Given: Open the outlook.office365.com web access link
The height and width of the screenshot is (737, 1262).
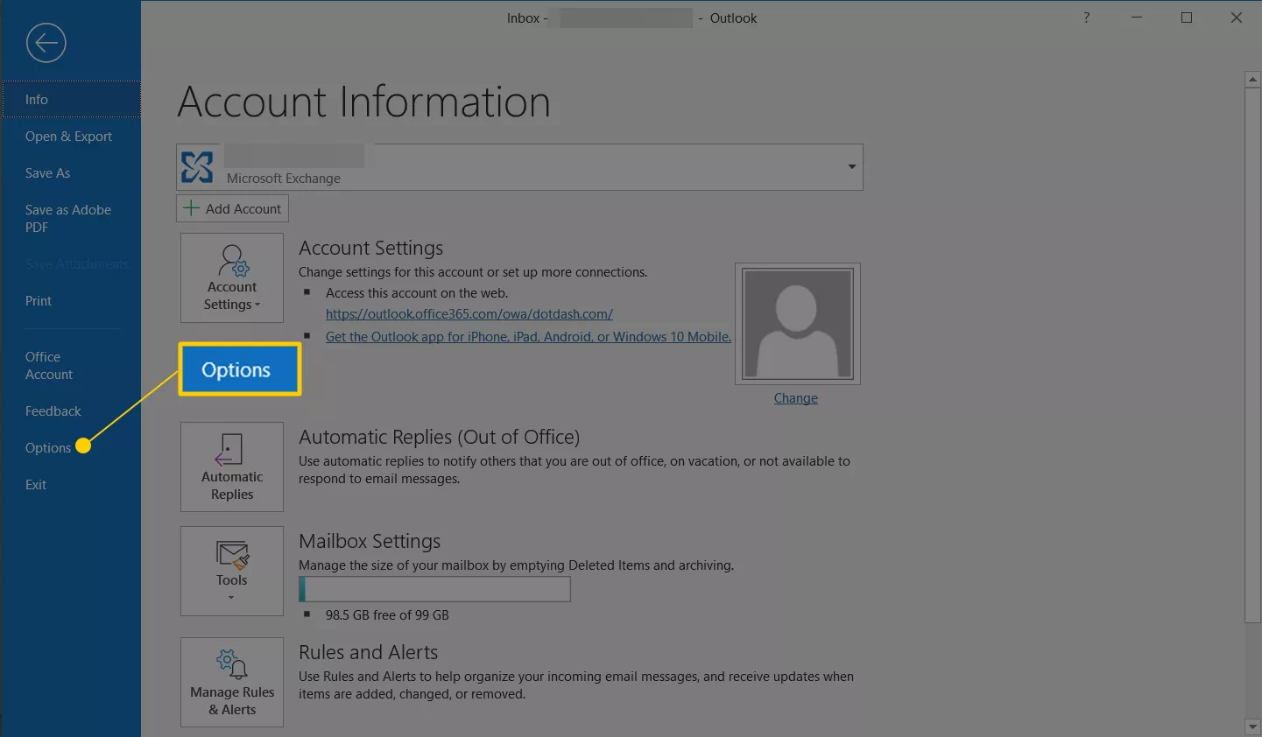Looking at the screenshot, I should pyautogui.click(x=469, y=313).
